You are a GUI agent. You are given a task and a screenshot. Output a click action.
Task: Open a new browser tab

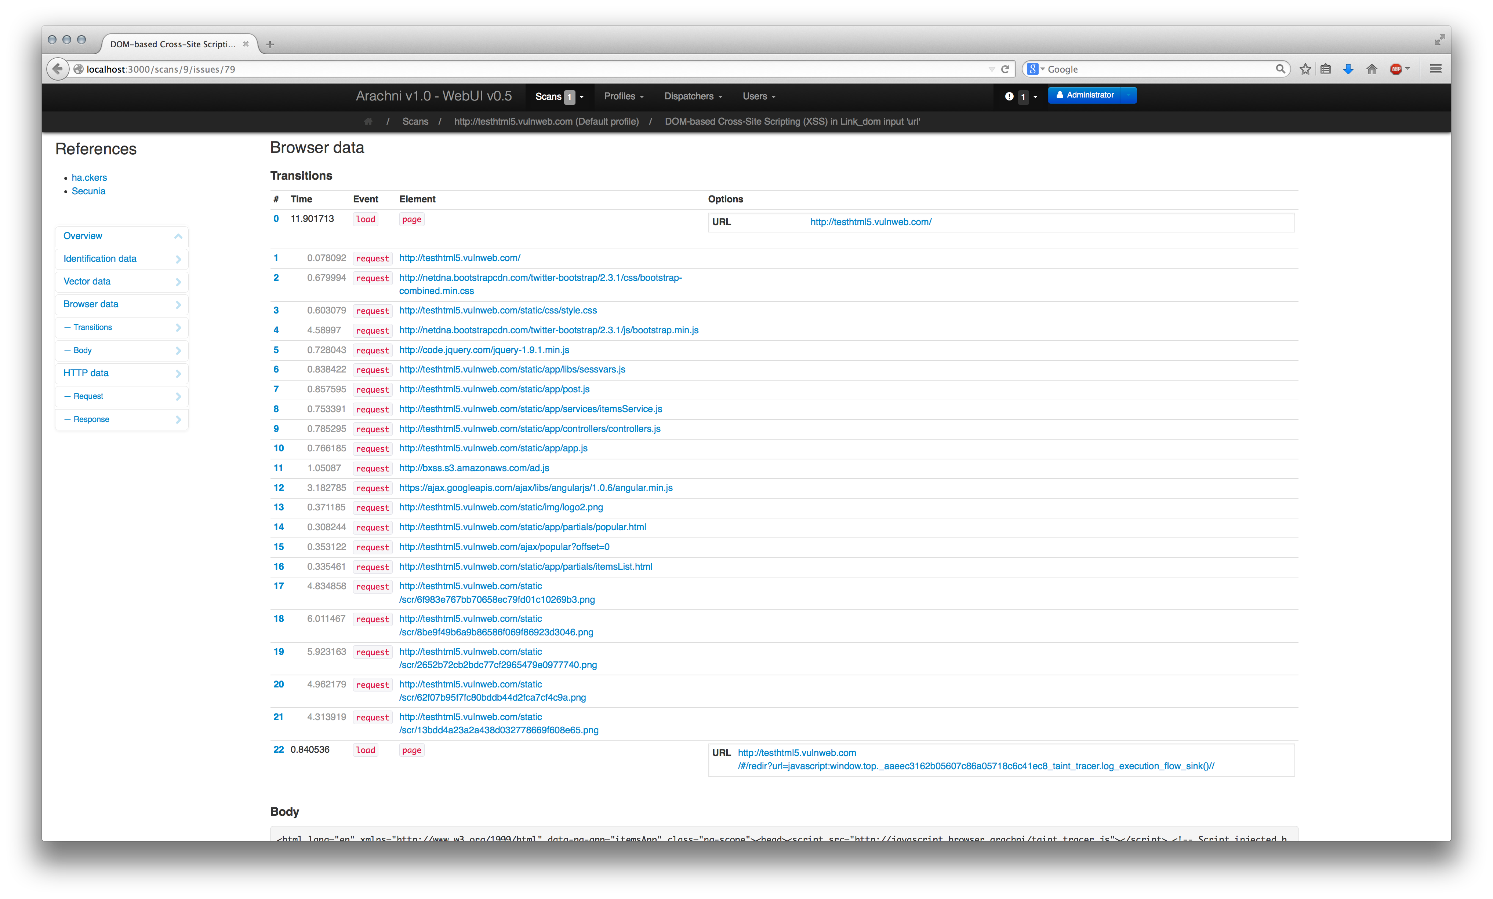coord(270,44)
